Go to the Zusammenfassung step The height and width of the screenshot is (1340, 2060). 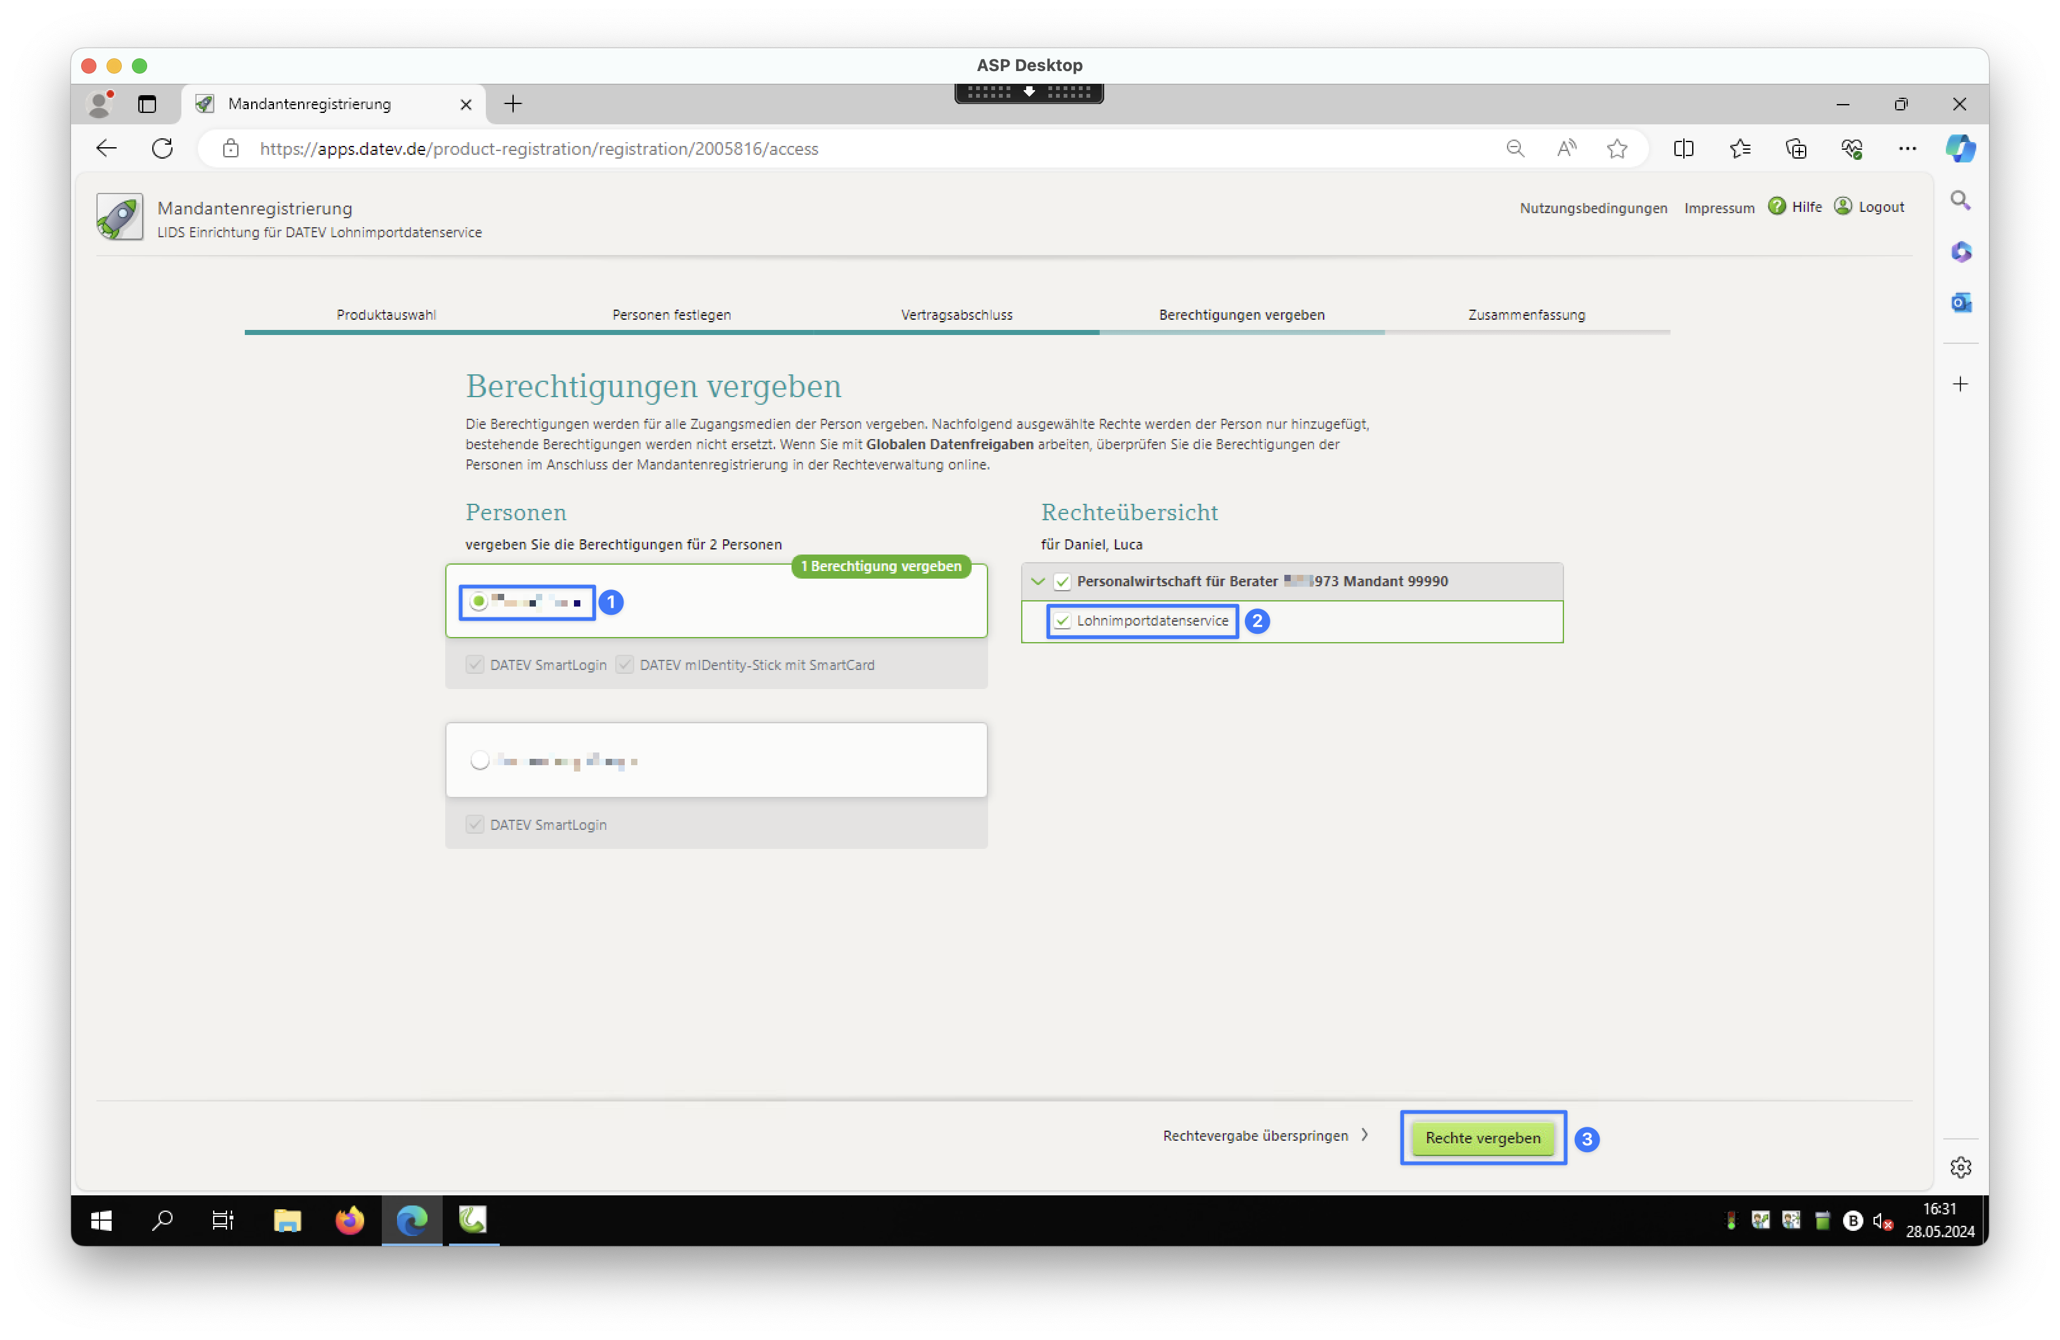pyautogui.click(x=1526, y=315)
